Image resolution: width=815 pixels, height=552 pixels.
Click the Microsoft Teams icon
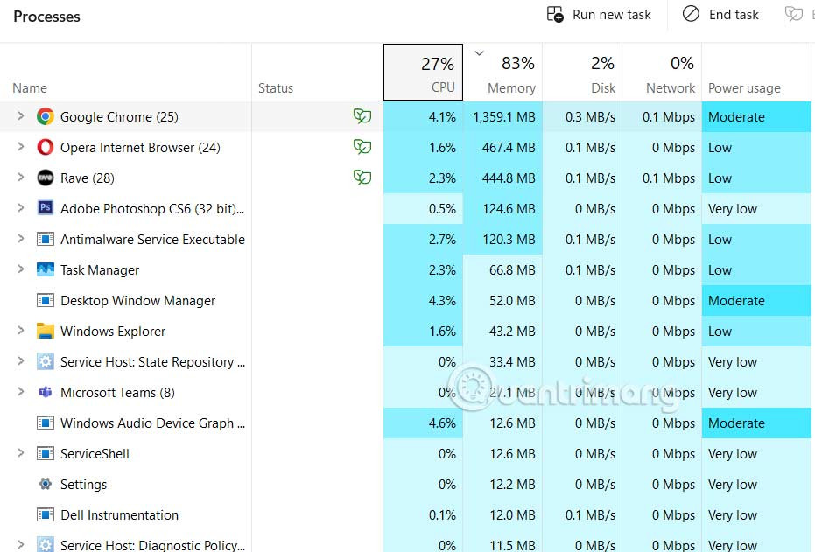pyautogui.click(x=45, y=392)
